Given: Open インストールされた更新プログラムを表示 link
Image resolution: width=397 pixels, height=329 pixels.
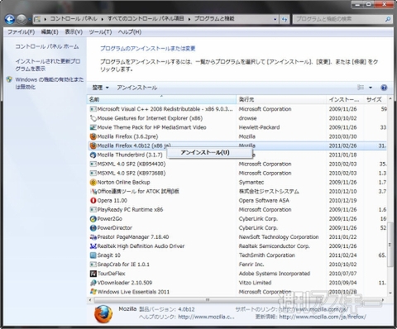Looking at the screenshot, I should coord(48,64).
